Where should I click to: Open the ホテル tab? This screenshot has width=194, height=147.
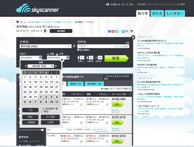coord(157,13)
